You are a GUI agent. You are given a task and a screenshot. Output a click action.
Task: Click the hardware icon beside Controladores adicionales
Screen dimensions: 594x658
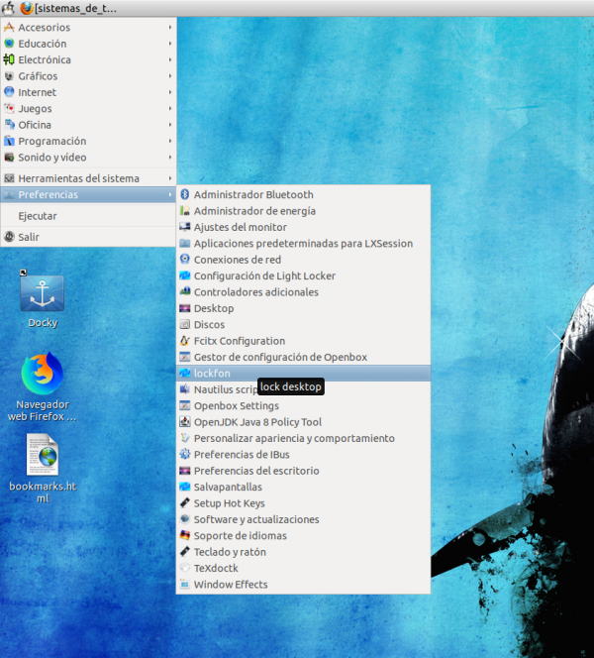click(184, 291)
